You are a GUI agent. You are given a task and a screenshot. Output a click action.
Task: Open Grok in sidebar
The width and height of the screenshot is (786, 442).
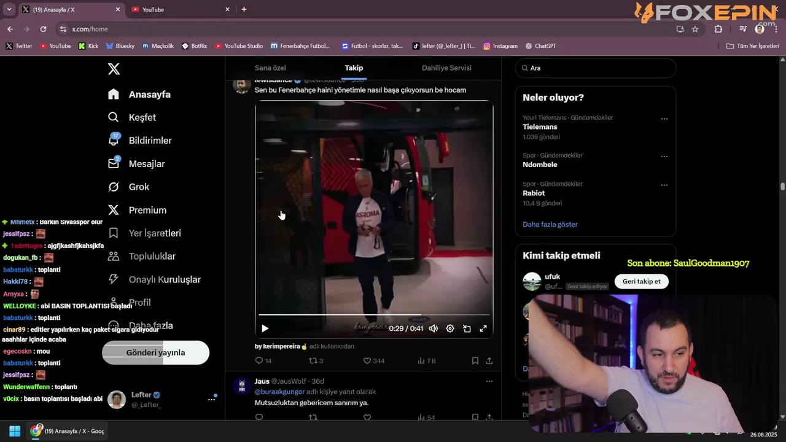click(129, 187)
